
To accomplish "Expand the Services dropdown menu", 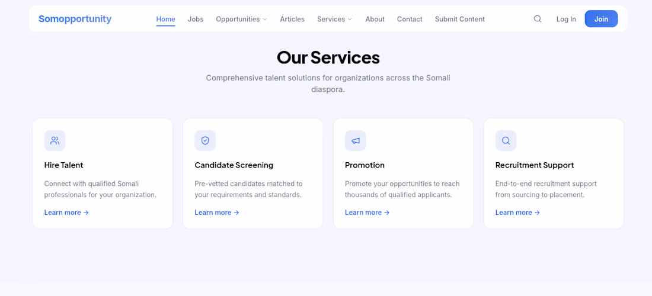I will 334,19.
